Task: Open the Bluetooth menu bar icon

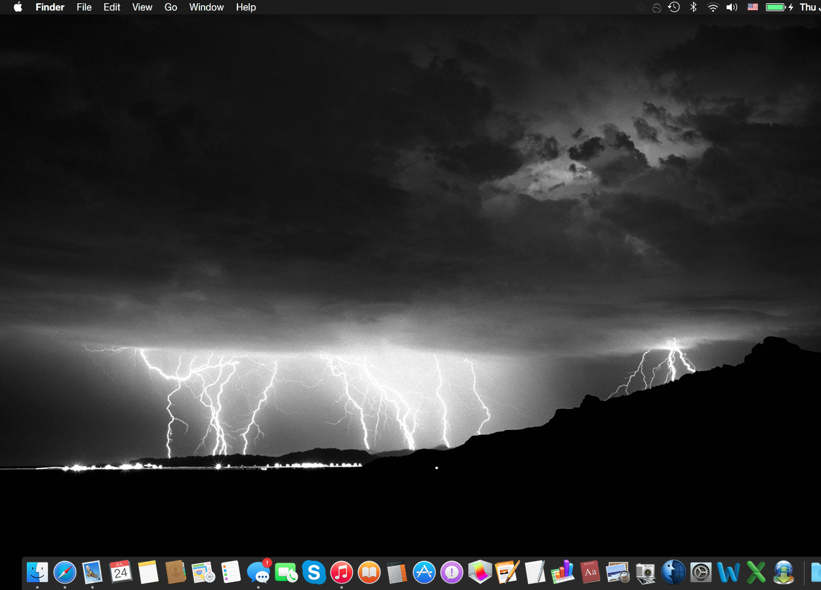Action: click(x=693, y=7)
